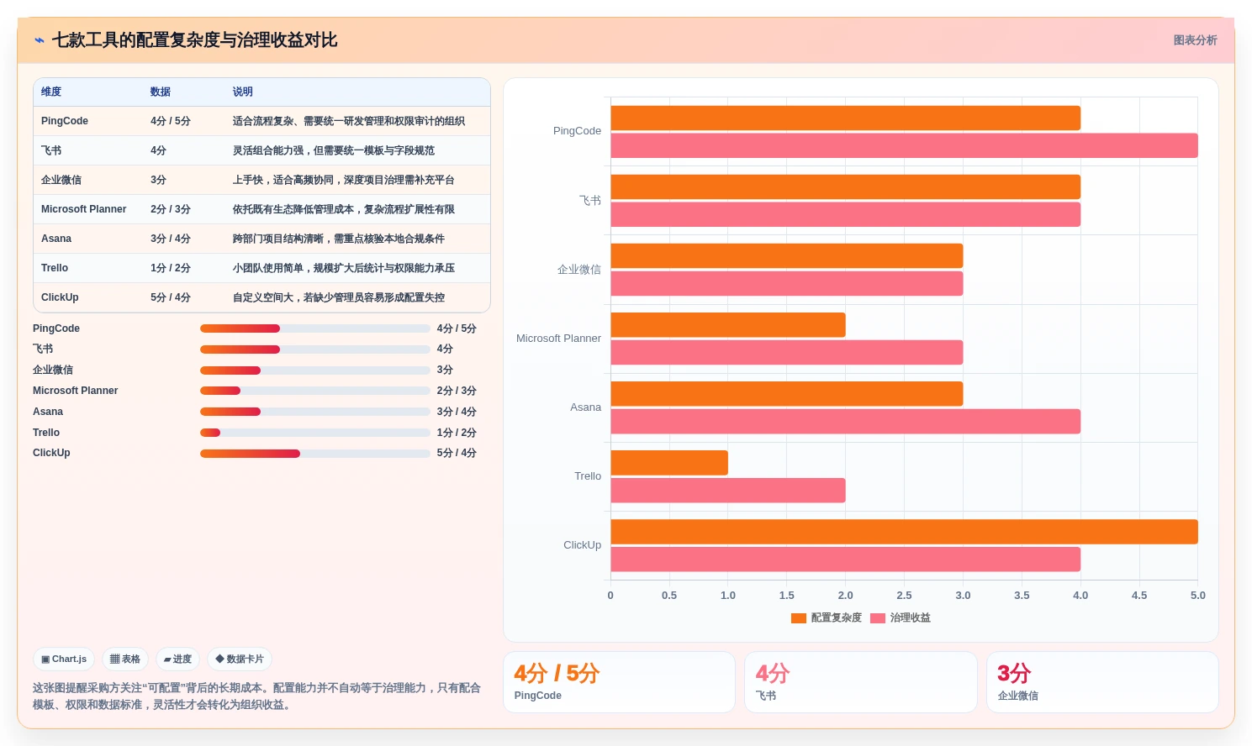This screenshot has height=746, width=1252.
Task: Select the PingCode table row name
Action: coord(65,121)
